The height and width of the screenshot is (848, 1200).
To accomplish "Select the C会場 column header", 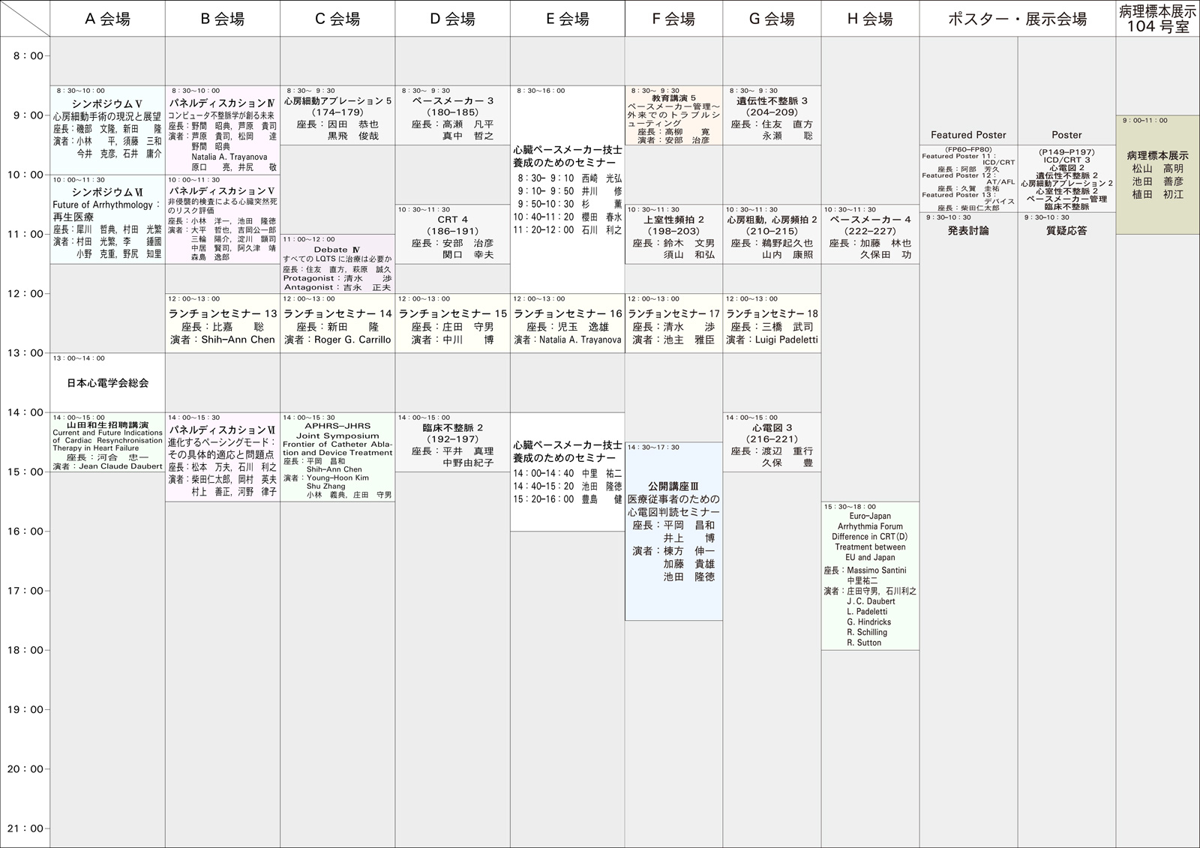I will pyautogui.click(x=337, y=19).
